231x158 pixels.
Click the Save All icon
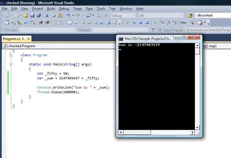pyautogui.click(x=39, y=15)
